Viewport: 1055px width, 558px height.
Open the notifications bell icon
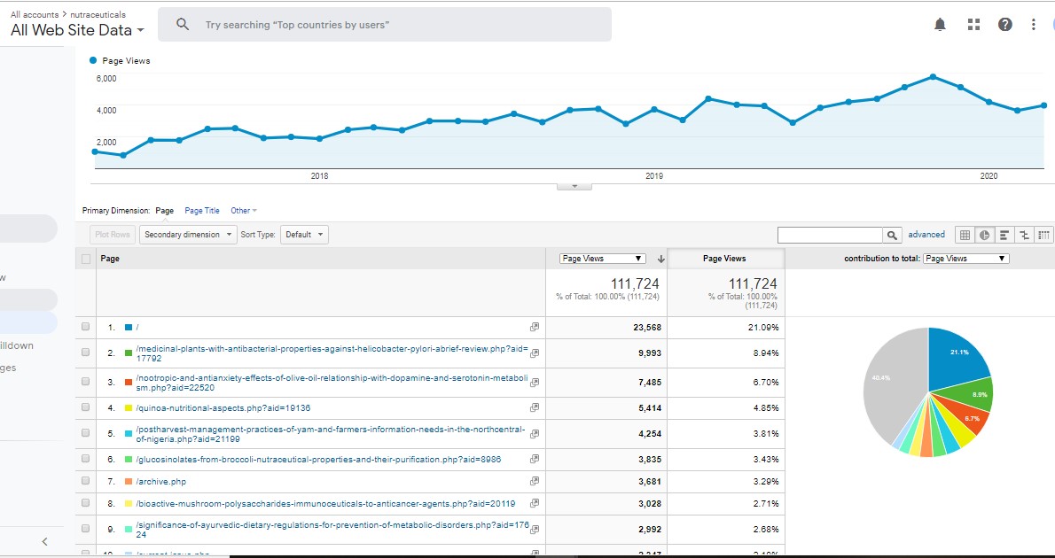[941, 25]
